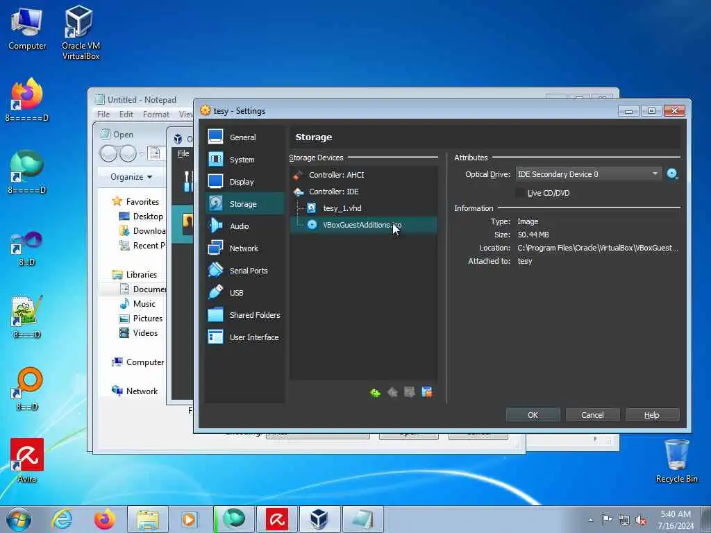Select the Storage settings category
The image size is (711, 533).
[245, 204]
